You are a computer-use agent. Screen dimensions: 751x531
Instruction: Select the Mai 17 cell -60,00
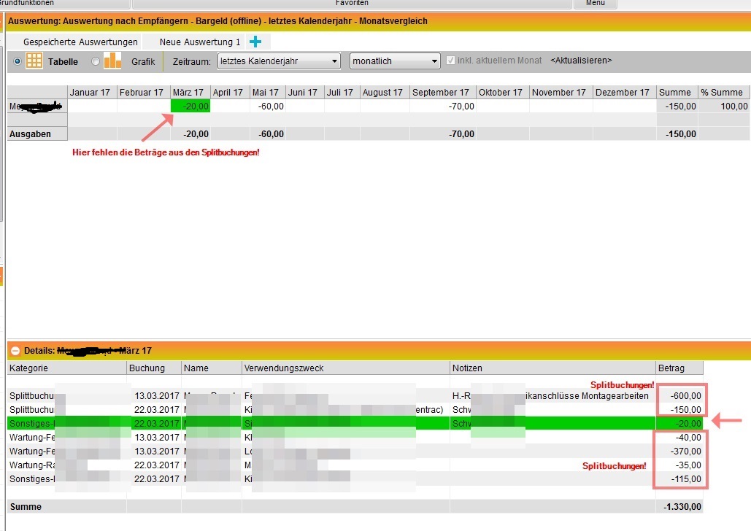click(x=267, y=106)
